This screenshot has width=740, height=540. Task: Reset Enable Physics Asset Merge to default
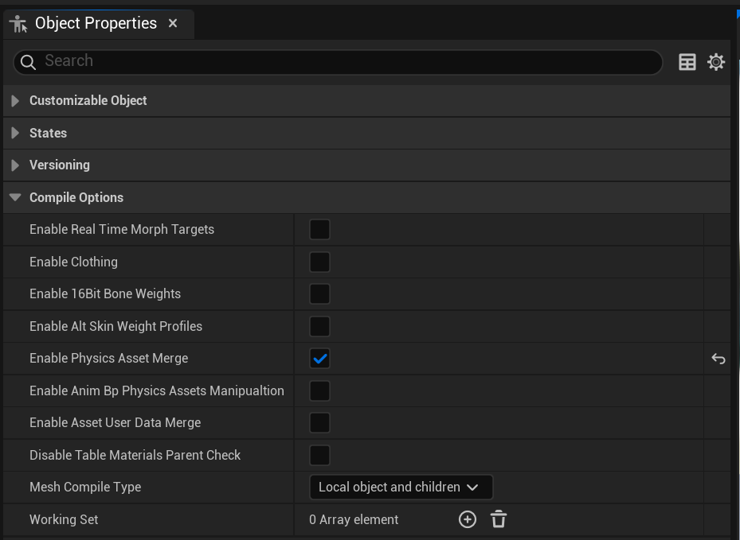pos(718,359)
